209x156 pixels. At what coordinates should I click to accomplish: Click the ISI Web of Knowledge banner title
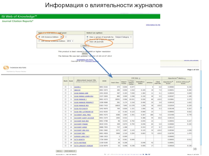tap(19, 16)
